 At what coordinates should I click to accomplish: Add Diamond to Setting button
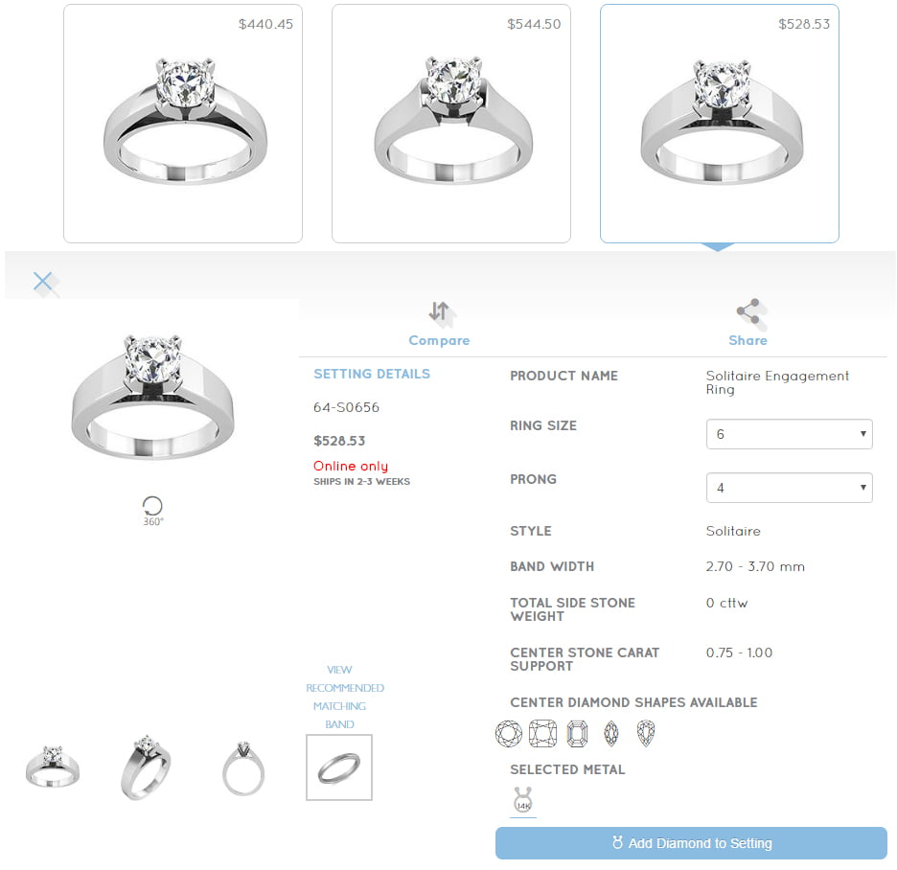click(x=691, y=842)
